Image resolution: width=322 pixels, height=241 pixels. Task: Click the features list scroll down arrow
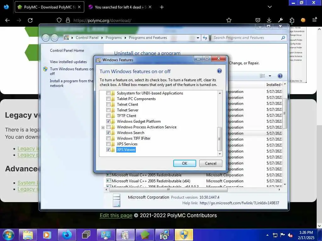click(220, 154)
